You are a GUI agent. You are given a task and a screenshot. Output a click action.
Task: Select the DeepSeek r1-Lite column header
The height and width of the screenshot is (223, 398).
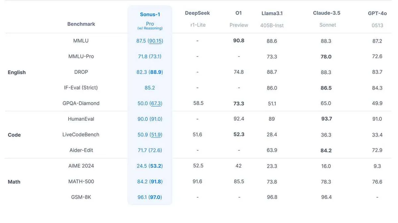click(197, 19)
